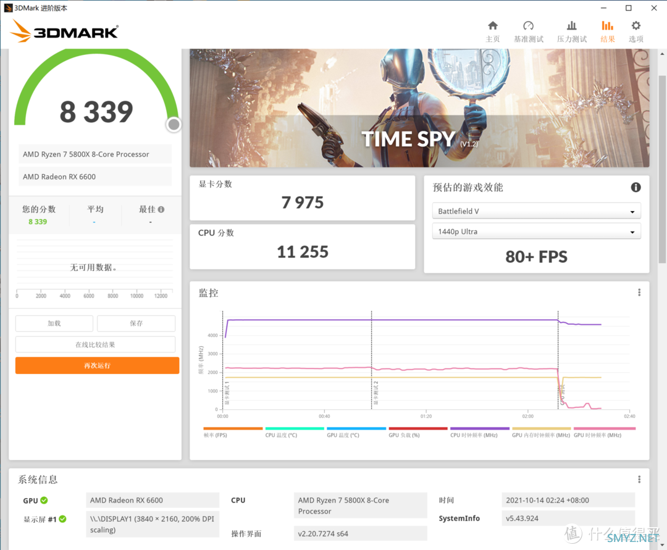
Task: Click the 平均 average column
Action: (95, 215)
